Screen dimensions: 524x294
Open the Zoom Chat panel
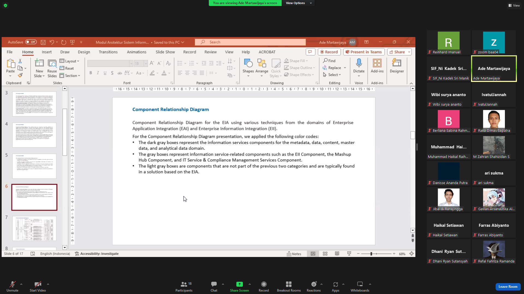click(214, 287)
